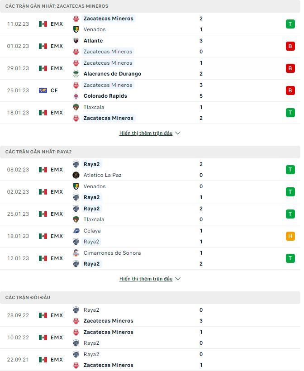
Task: Select the 'Các trận gần nhất: Raya2' header
Action: pyautogui.click(x=38, y=152)
